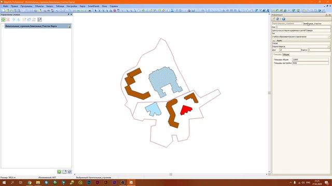
Task: Open the Объекты menu
Action: click(39, 6)
